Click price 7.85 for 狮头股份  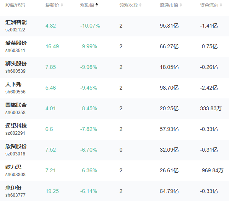coord(51,67)
